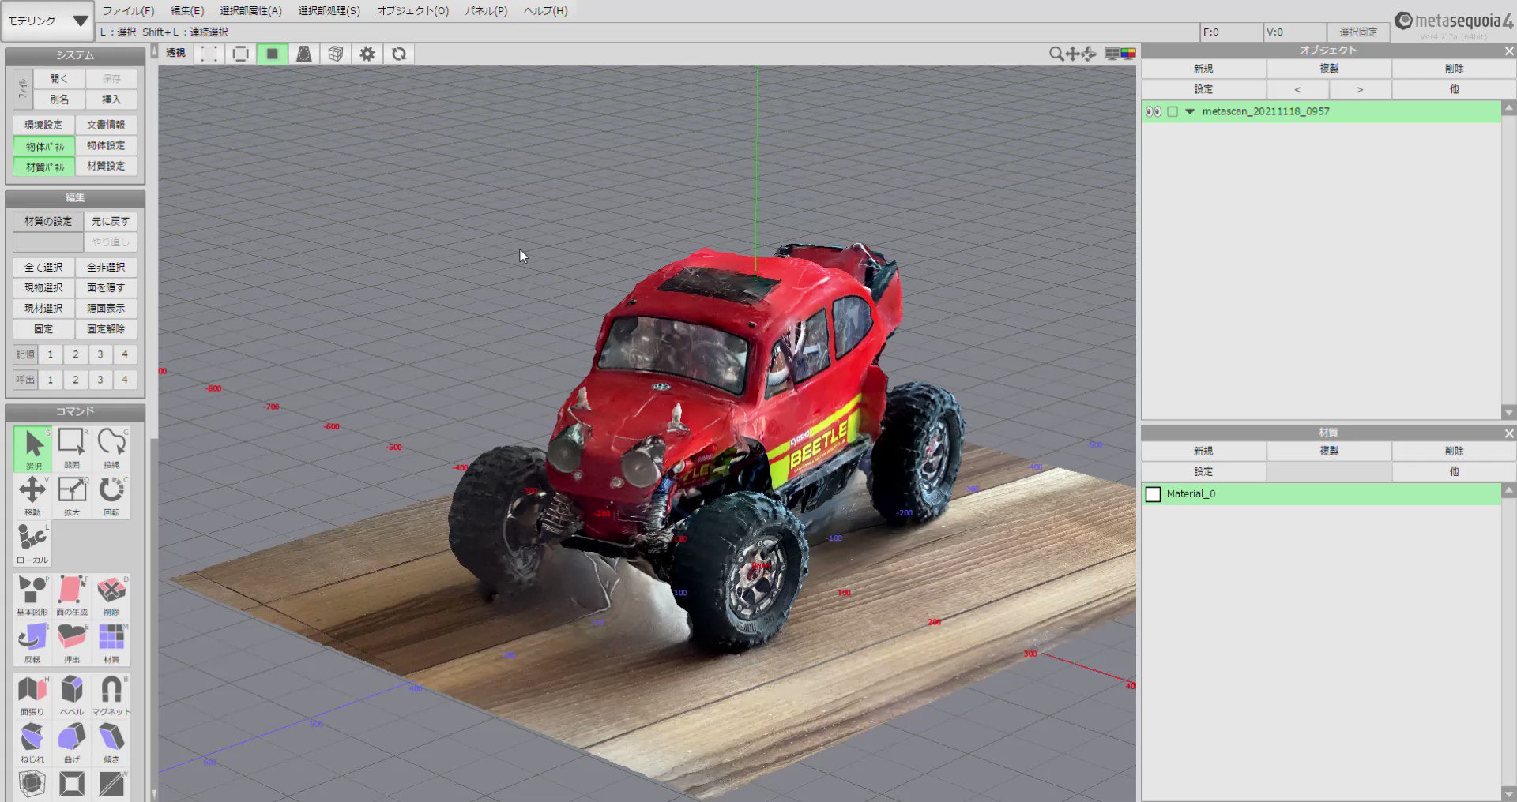Check the lock box of metascan object
Viewport: 1517px width, 802px height.
click(x=1173, y=111)
